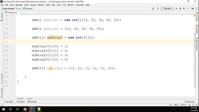
Task: Toggle tool window bars icon in status bar
Action: [x=2, y=105]
